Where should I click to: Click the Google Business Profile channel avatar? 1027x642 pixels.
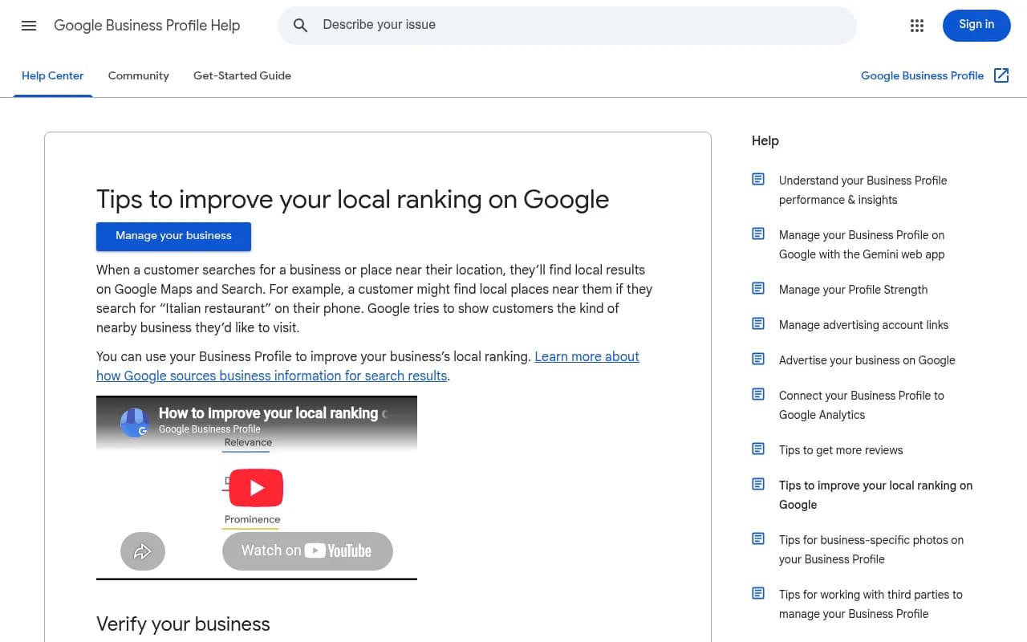135,422
